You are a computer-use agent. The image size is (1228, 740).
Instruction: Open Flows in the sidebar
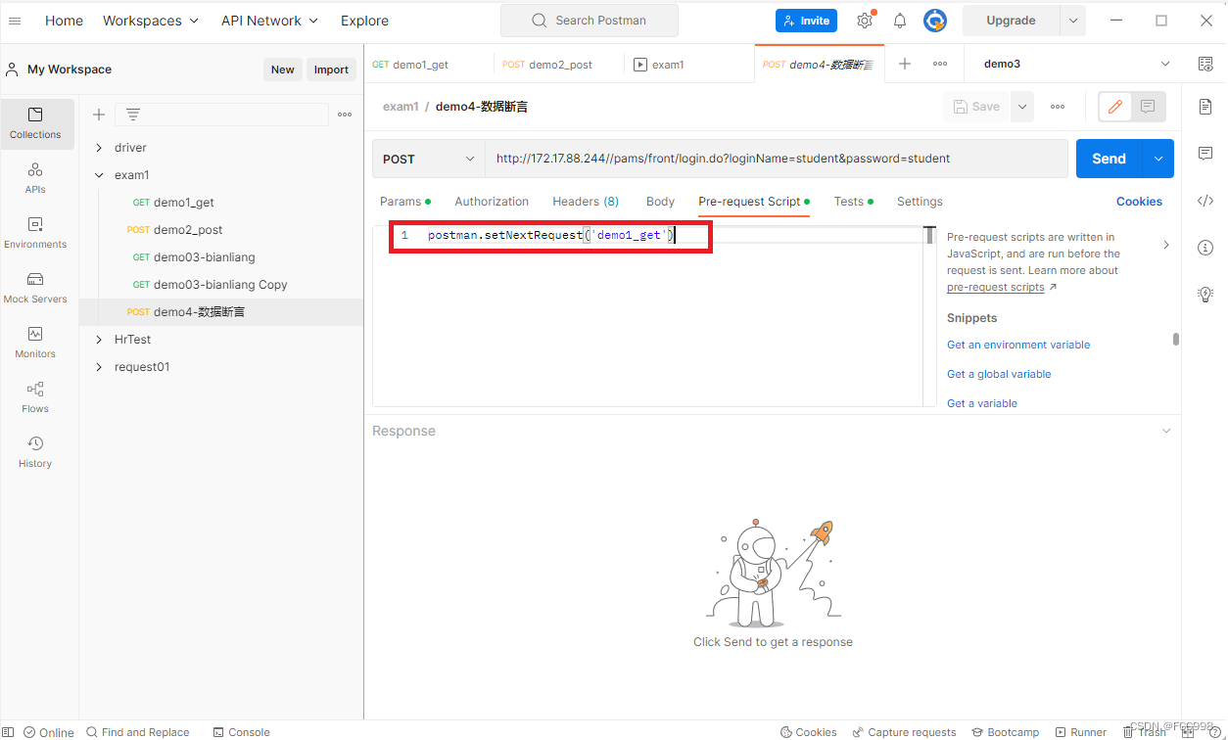tap(35, 397)
